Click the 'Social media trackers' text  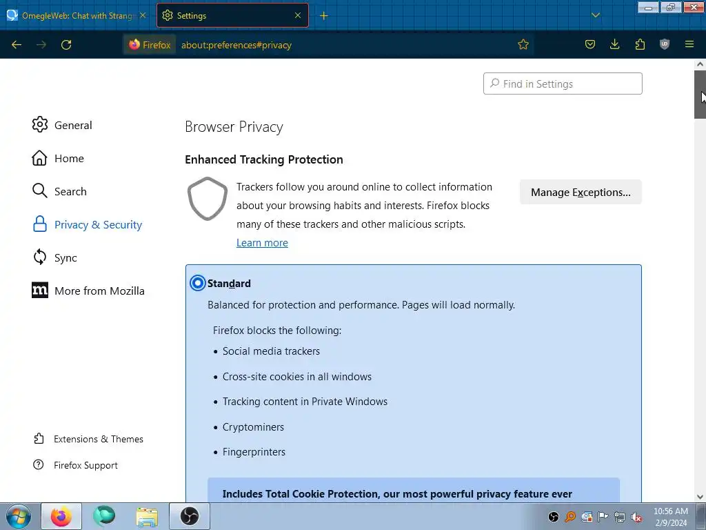pyautogui.click(x=271, y=351)
